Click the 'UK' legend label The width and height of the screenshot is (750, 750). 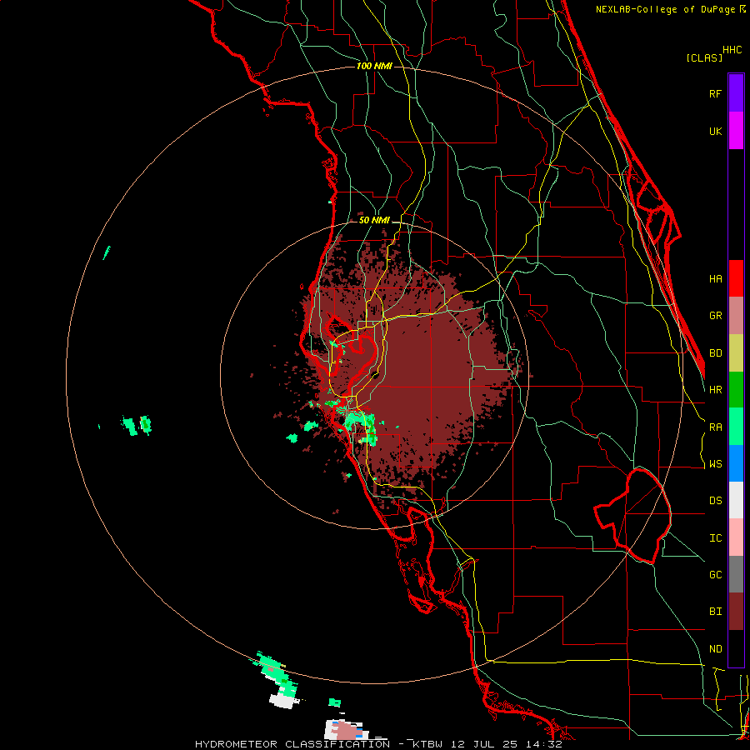pyautogui.click(x=715, y=131)
